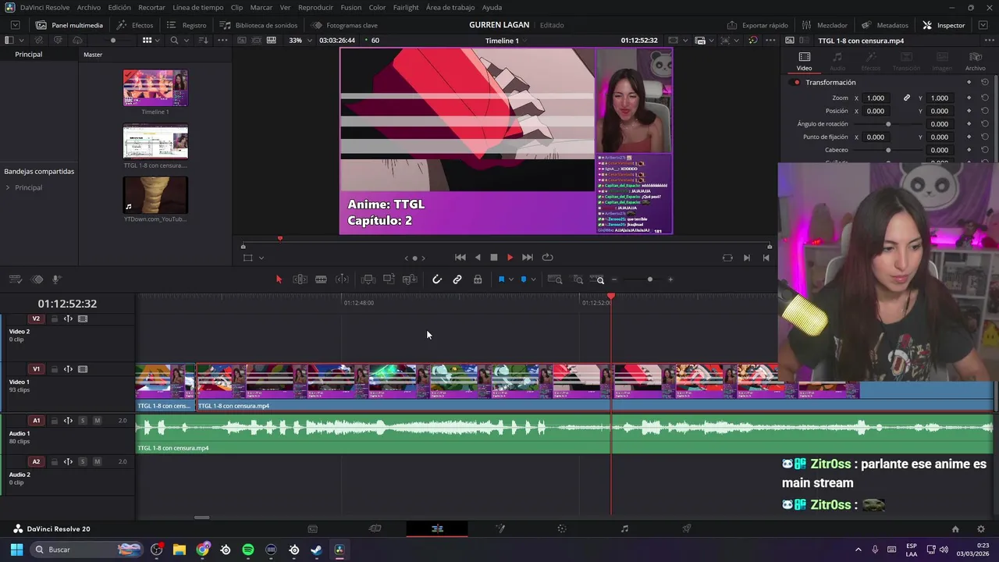Open Timeline View Options icon

point(15,279)
